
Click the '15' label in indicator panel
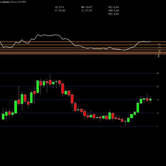(159, 47)
